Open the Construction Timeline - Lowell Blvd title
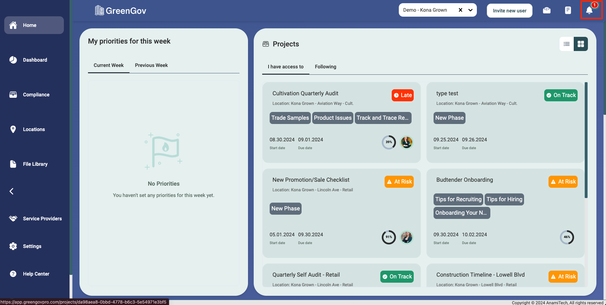 click(480, 275)
